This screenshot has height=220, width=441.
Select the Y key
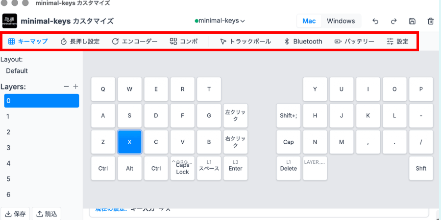pos(315,89)
